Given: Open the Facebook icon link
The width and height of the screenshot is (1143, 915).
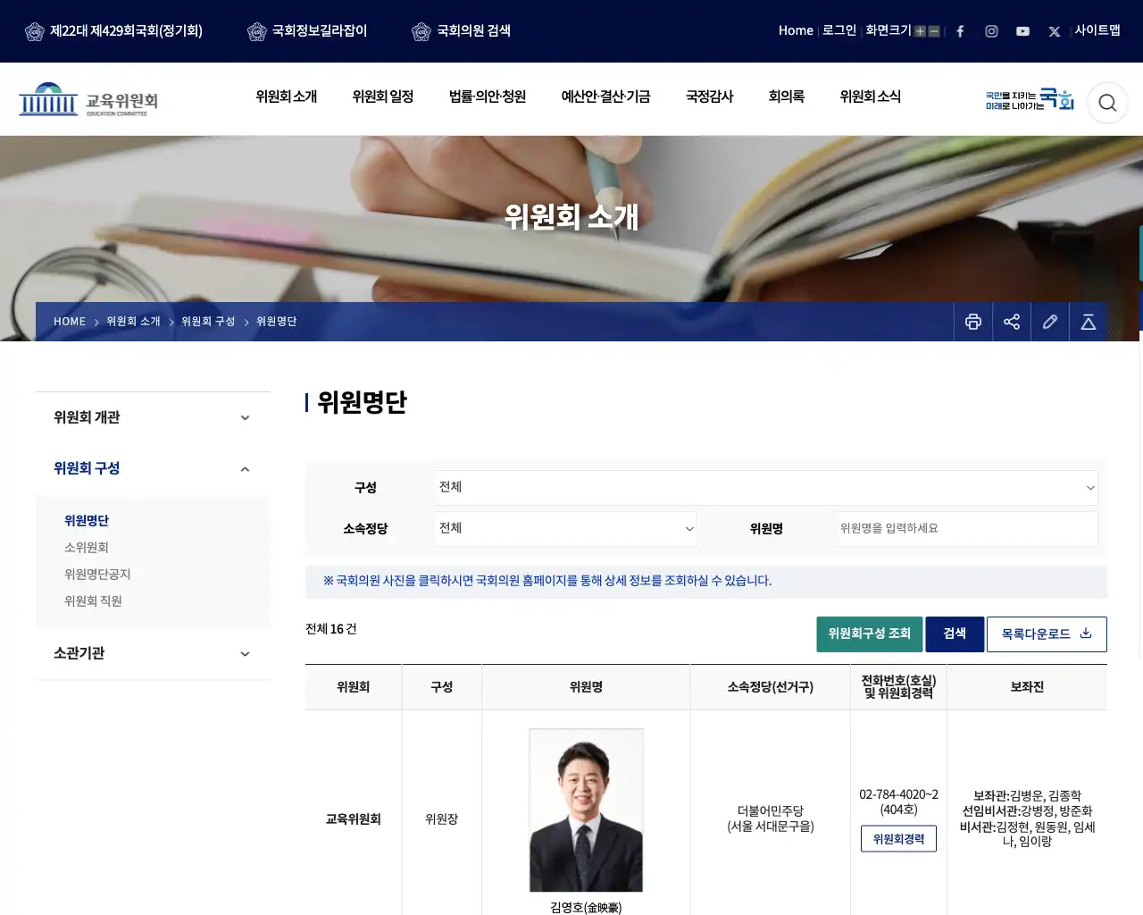Looking at the screenshot, I should pyautogui.click(x=960, y=31).
